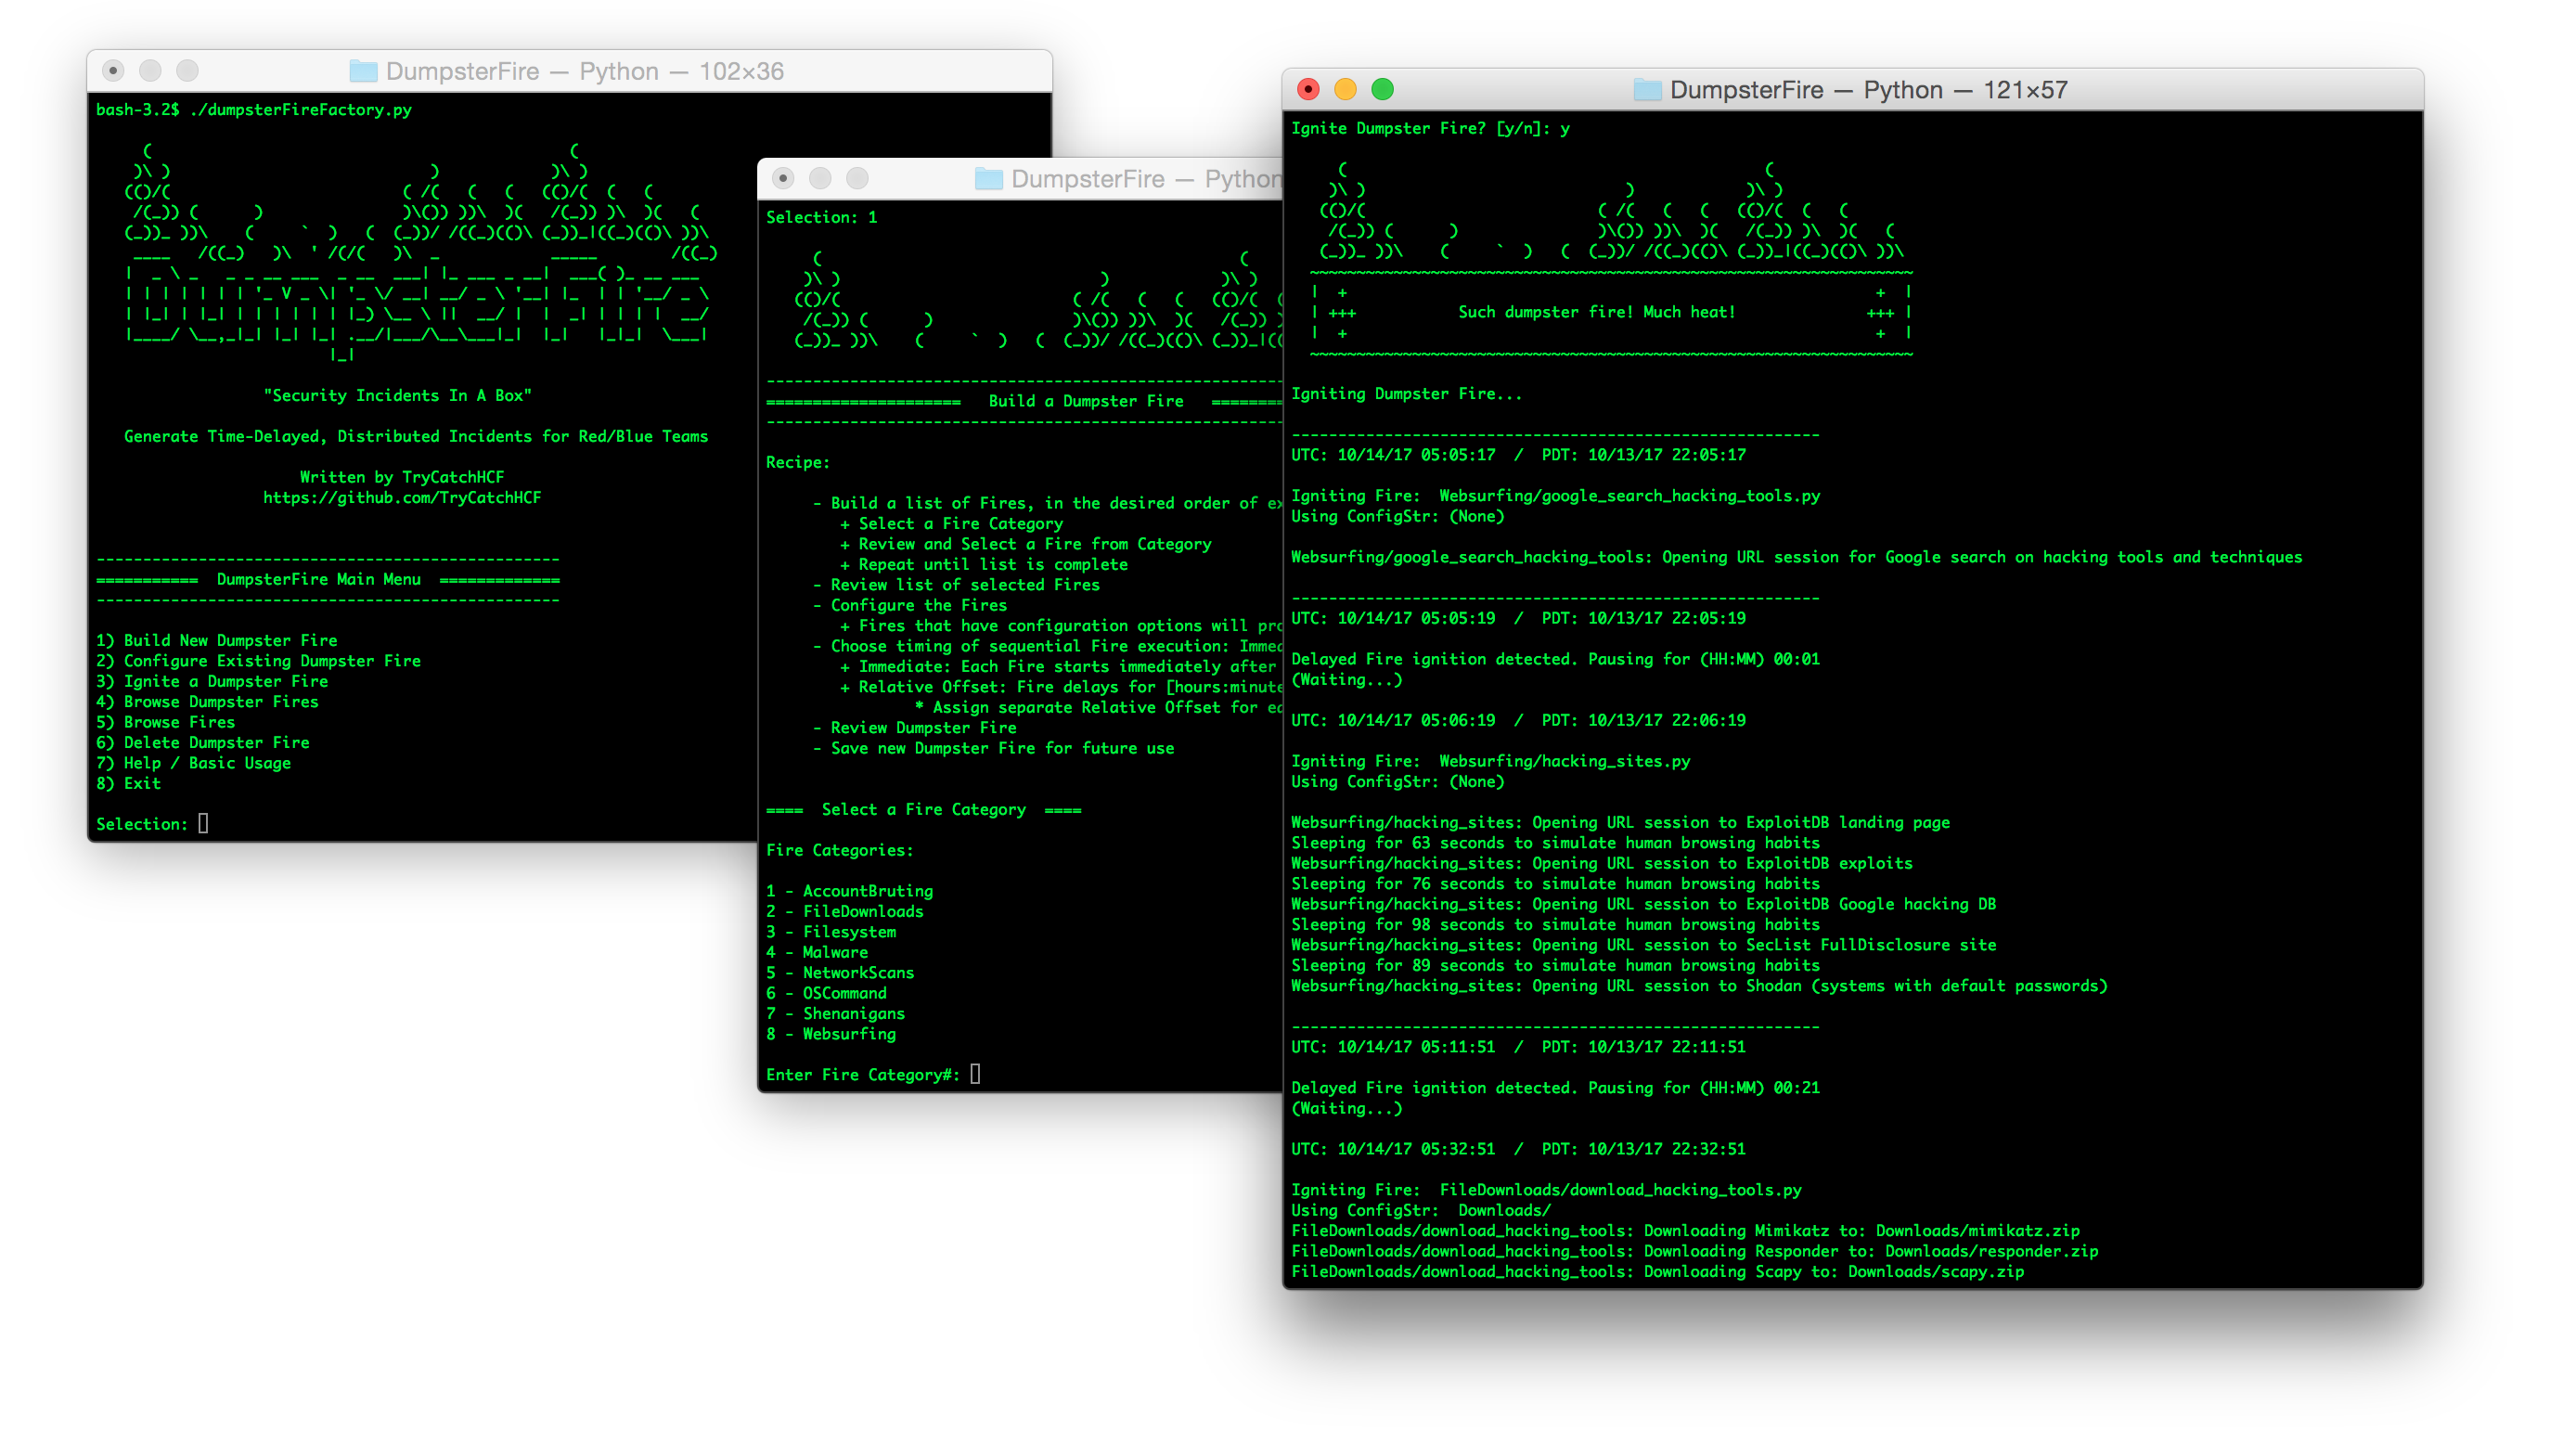Click the grey close dot of the 102×36 window
The image size is (2576, 1431).
click(113, 70)
